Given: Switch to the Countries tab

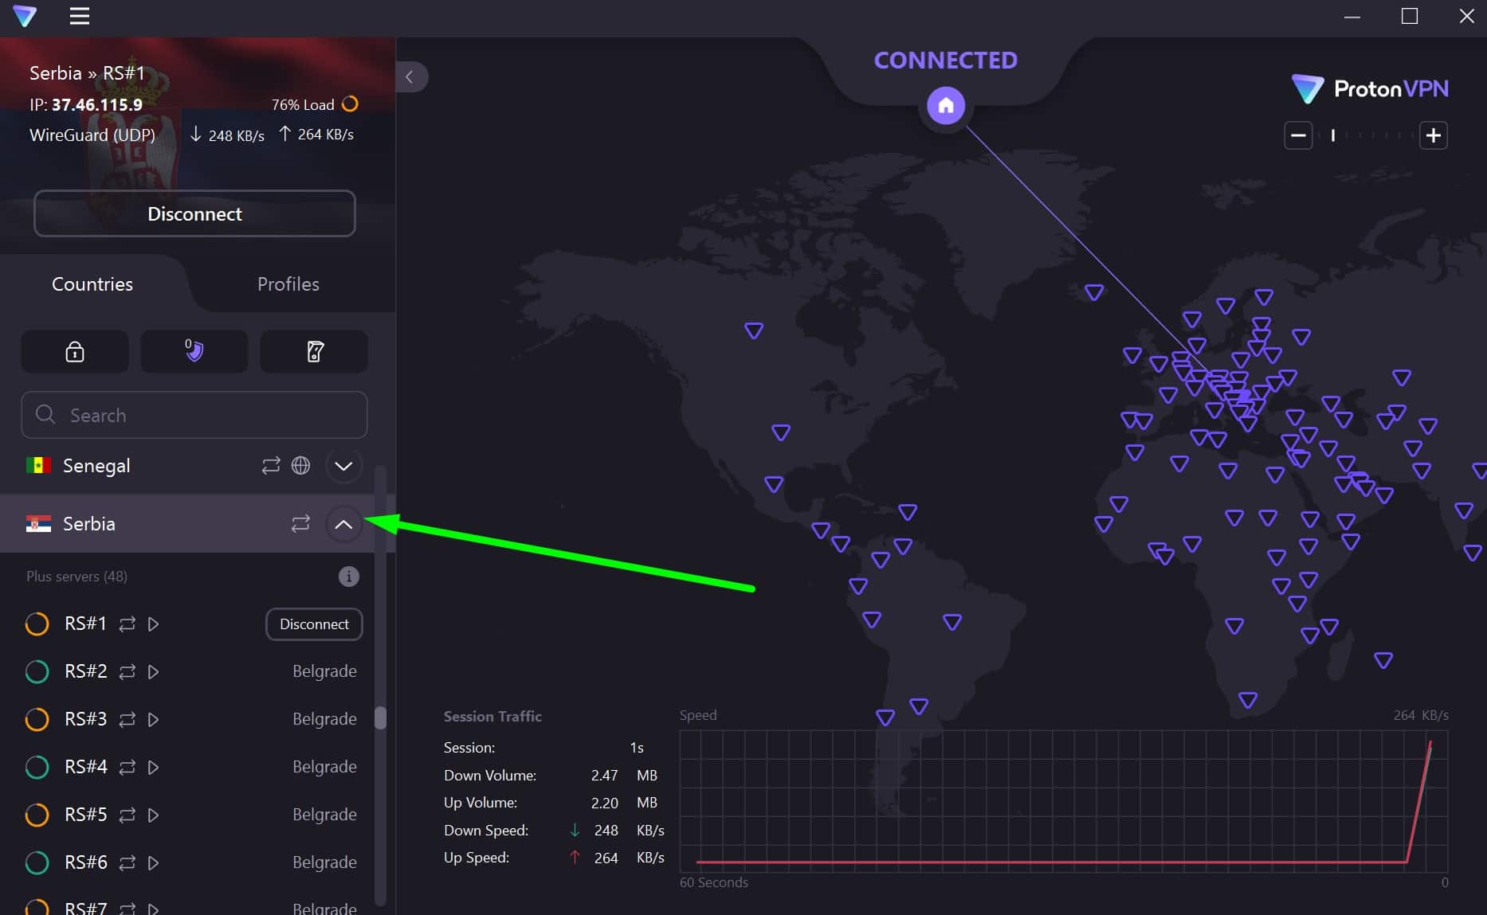Looking at the screenshot, I should (92, 284).
